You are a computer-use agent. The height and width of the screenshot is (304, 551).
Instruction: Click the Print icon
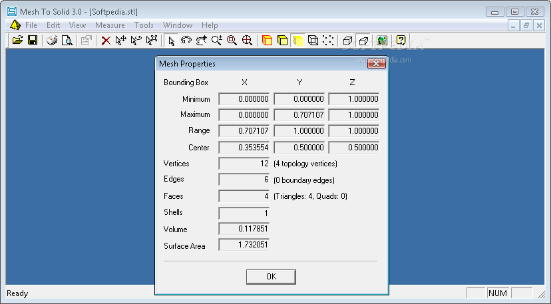[x=52, y=41]
